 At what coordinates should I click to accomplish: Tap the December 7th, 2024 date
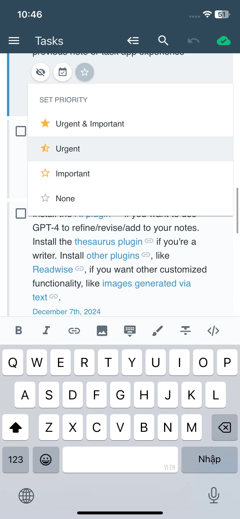(67, 312)
